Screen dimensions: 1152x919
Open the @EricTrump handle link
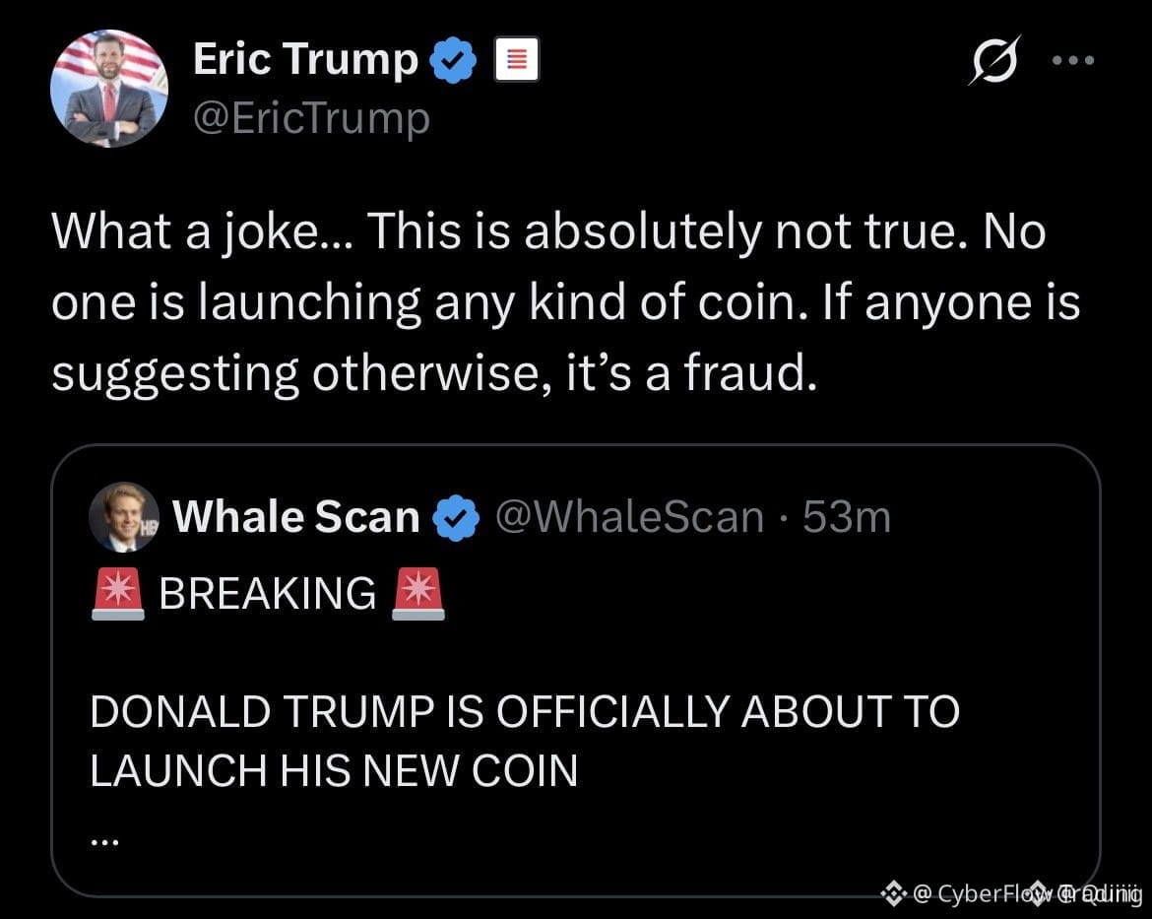[x=311, y=118]
